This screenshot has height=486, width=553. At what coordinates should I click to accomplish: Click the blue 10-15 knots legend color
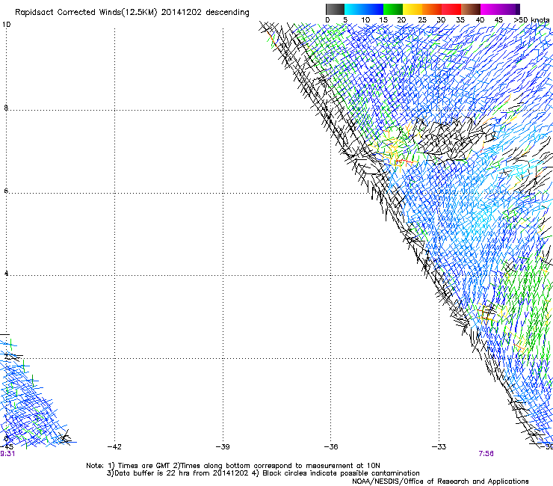[x=374, y=9]
